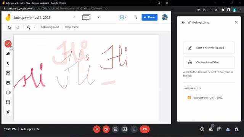Select the Pen tool in Jamboard
244x137 pixels.
[8, 44]
